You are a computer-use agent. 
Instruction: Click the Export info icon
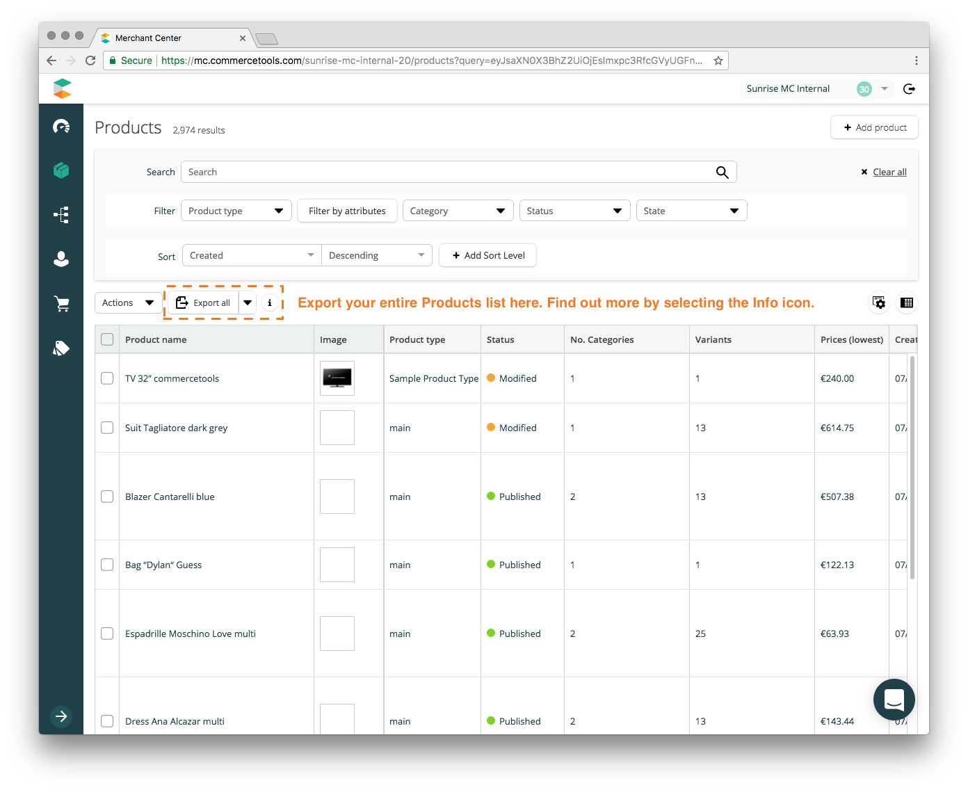pyautogui.click(x=270, y=303)
